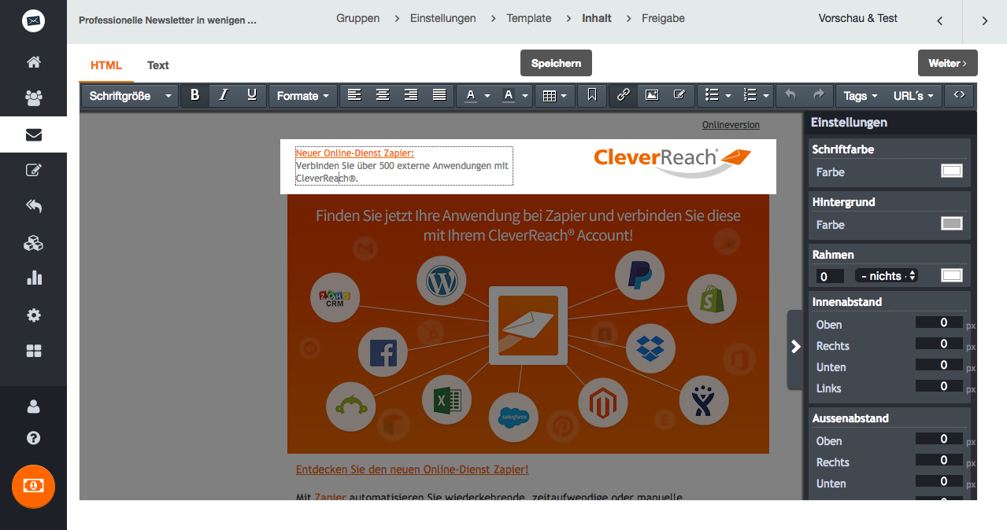The width and height of the screenshot is (1007, 530).
Task: Click the Rahmen width input field
Action: 830,276
